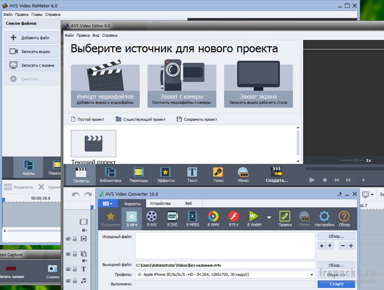Click the Undo arrow in Video Editor

(x=76, y=194)
